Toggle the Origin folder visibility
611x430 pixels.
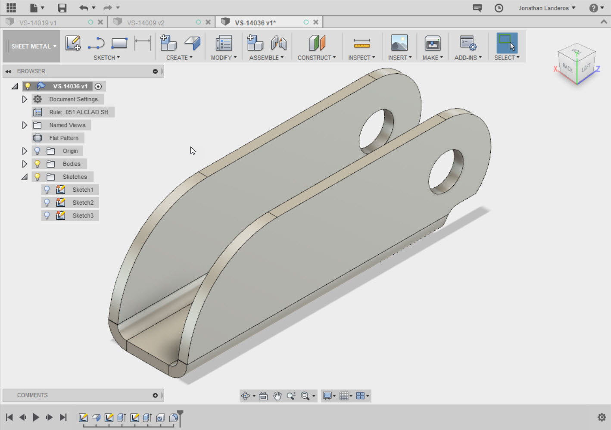[x=37, y=151]
